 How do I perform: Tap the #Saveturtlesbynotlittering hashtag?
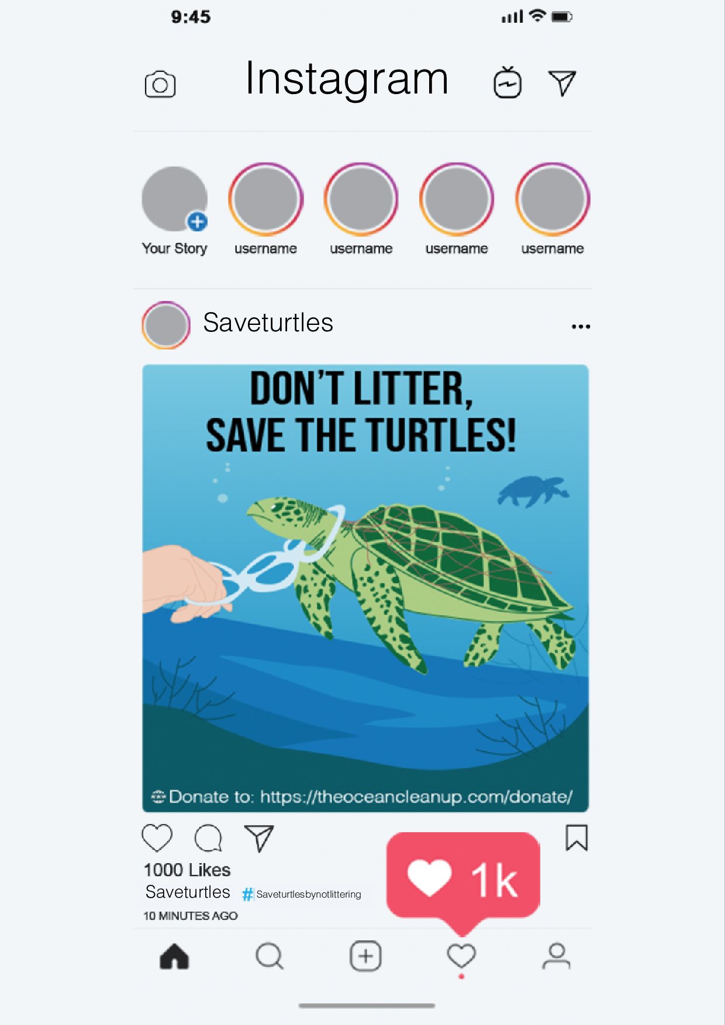click(x=302, y=894)
